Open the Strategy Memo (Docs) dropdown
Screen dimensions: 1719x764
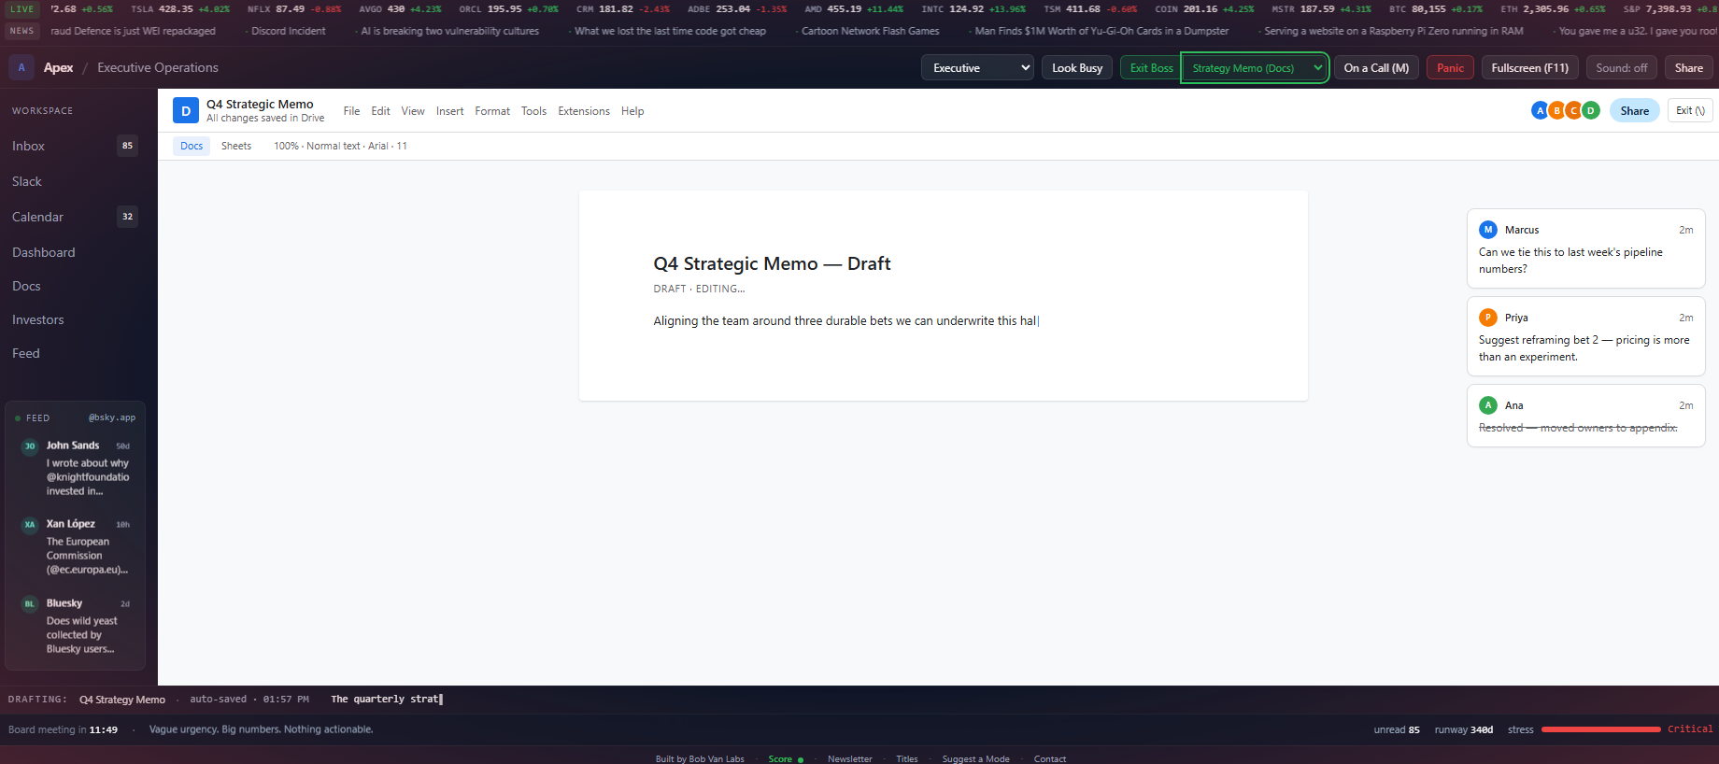(1255, 68)
